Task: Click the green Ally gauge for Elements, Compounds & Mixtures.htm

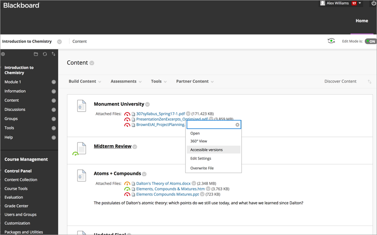Action: click(128, 189)
